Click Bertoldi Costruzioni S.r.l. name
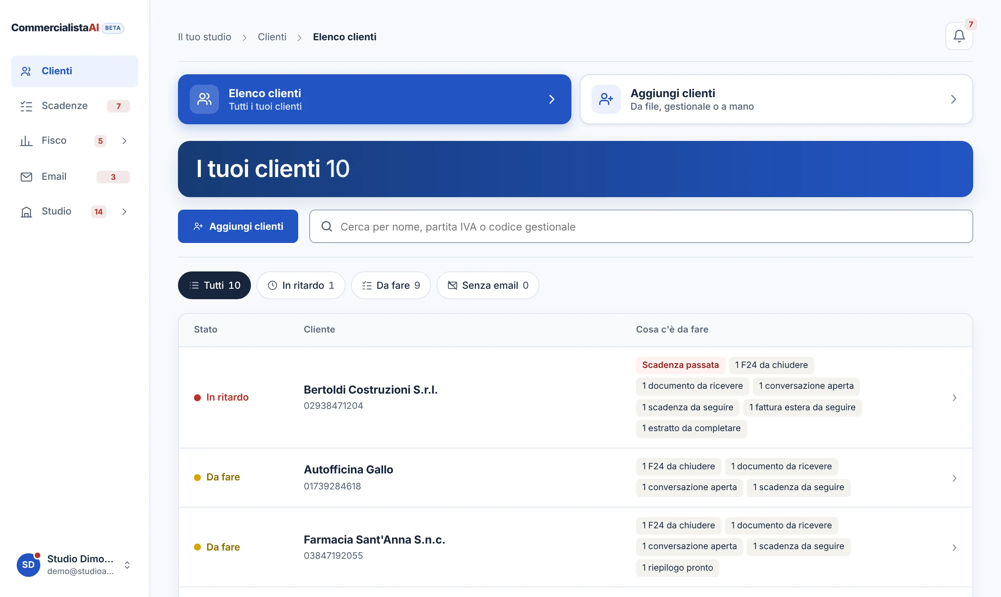1001x597 pixels. click(x=371, y=389)
